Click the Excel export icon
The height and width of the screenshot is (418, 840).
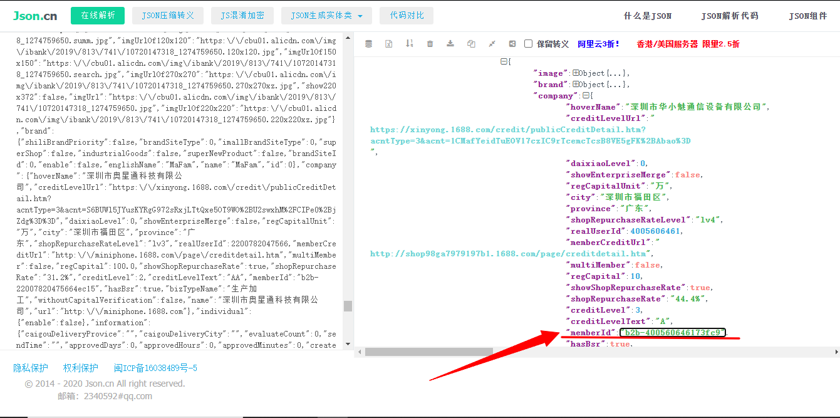388,44
